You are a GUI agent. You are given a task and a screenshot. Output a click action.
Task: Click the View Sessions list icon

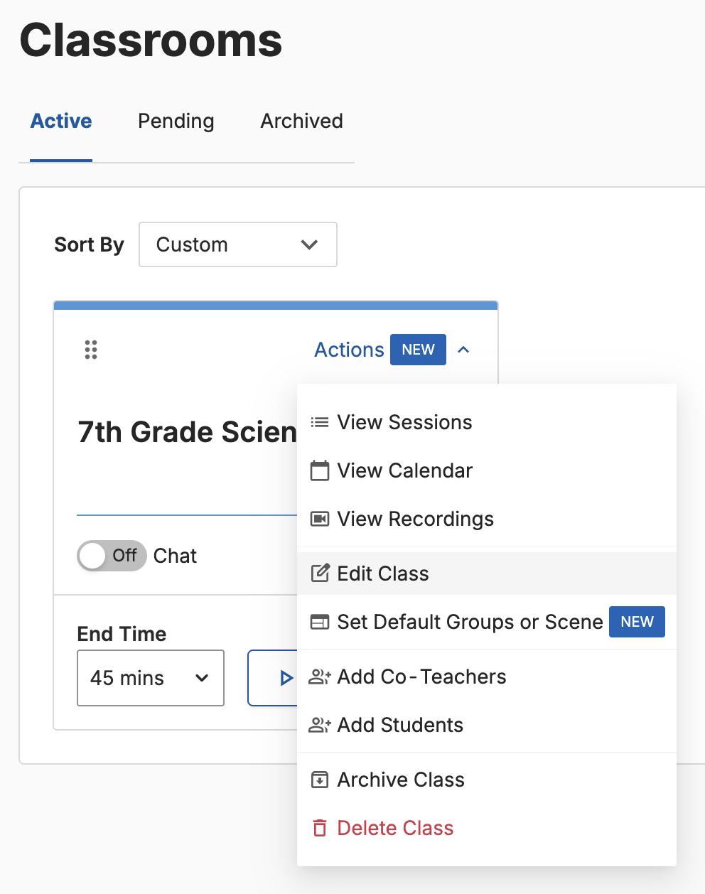(x=320, y=423)
